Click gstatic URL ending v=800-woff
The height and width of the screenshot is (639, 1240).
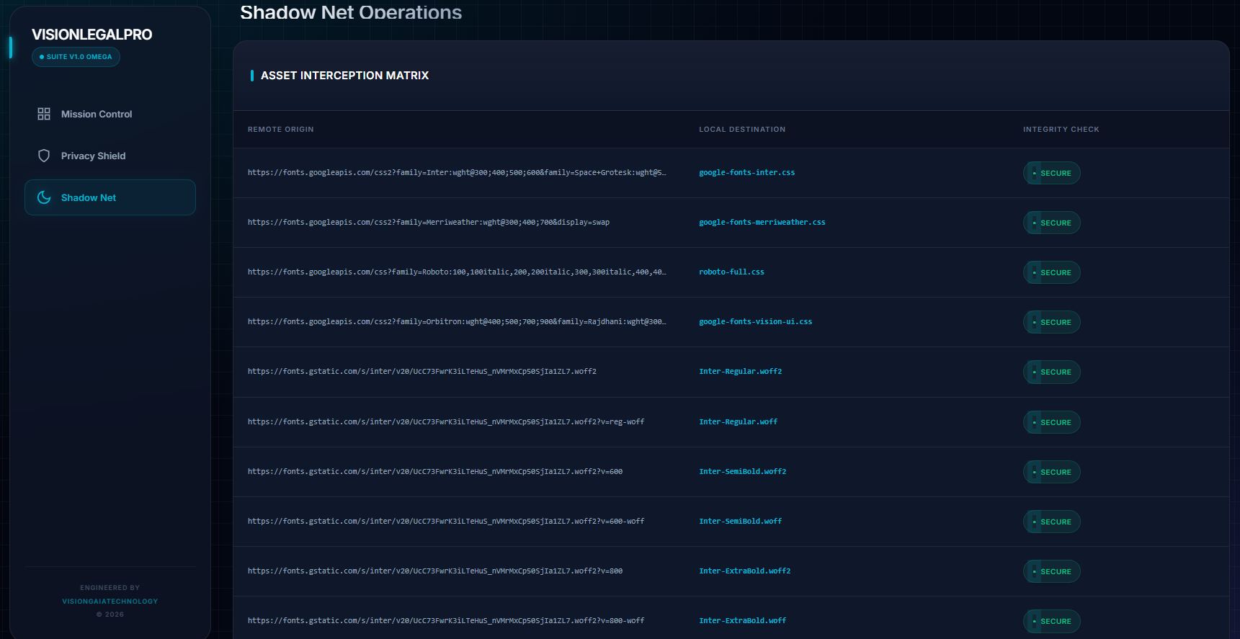[x=446, y=621]
